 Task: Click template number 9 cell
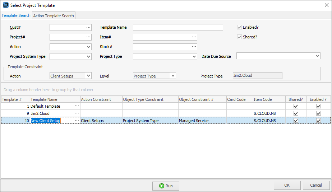point(15,113)
